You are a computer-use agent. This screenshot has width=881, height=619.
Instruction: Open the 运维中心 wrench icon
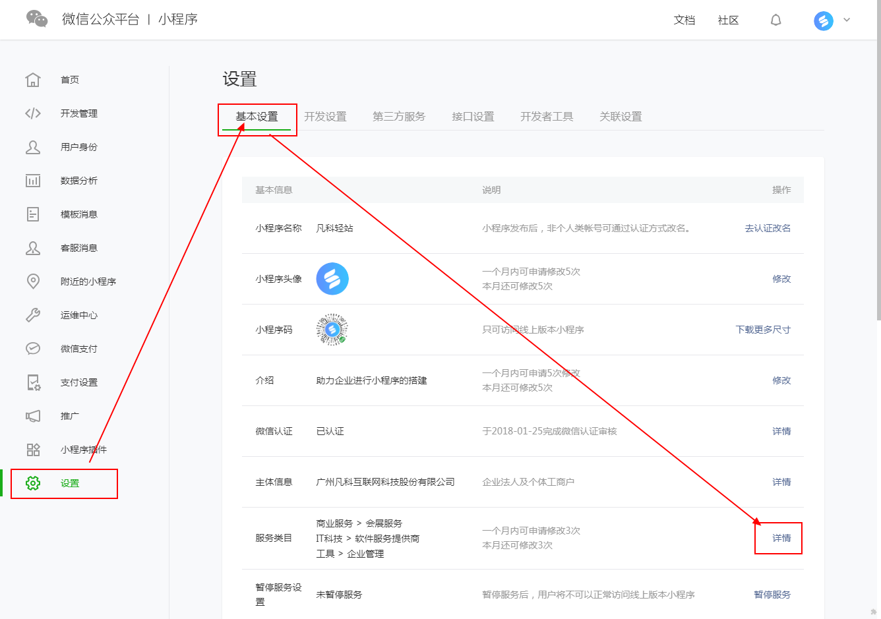click(x=33, y=315)
